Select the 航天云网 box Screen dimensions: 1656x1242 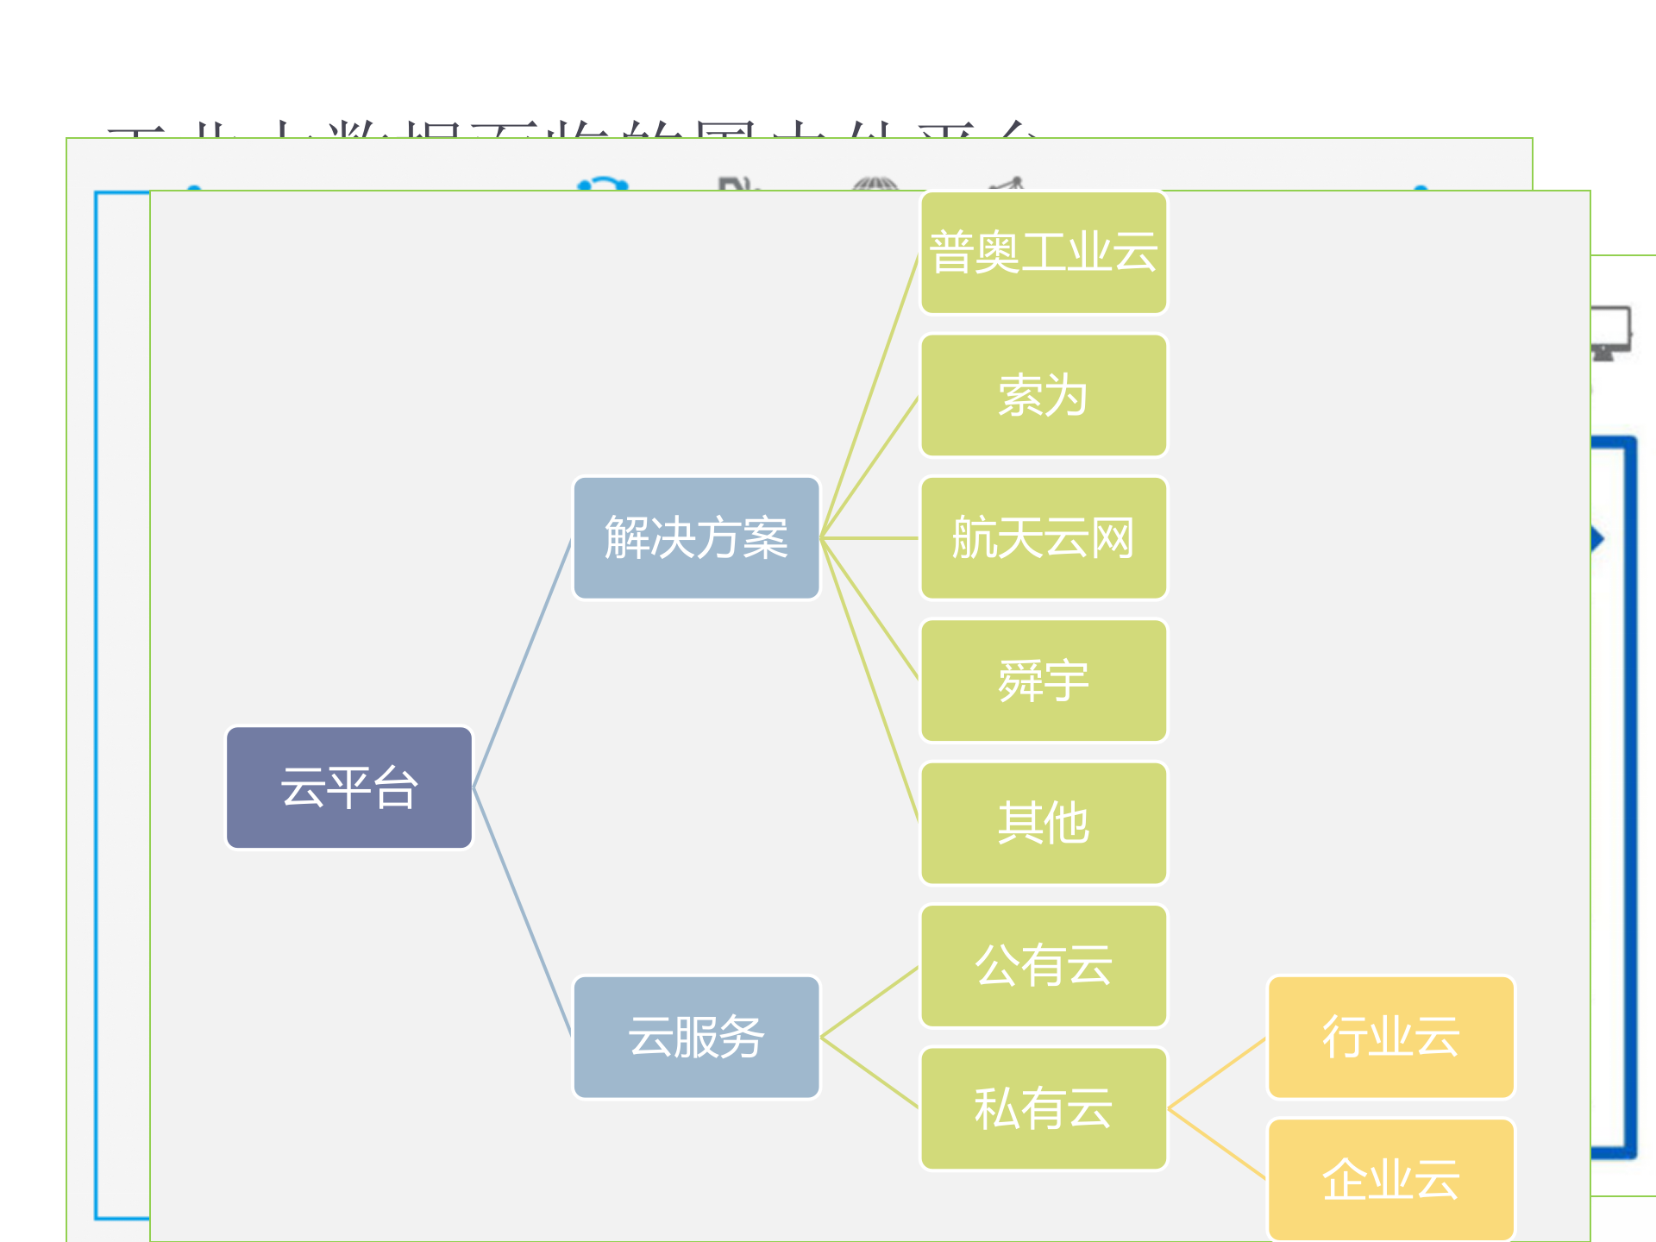(1043, 537)
